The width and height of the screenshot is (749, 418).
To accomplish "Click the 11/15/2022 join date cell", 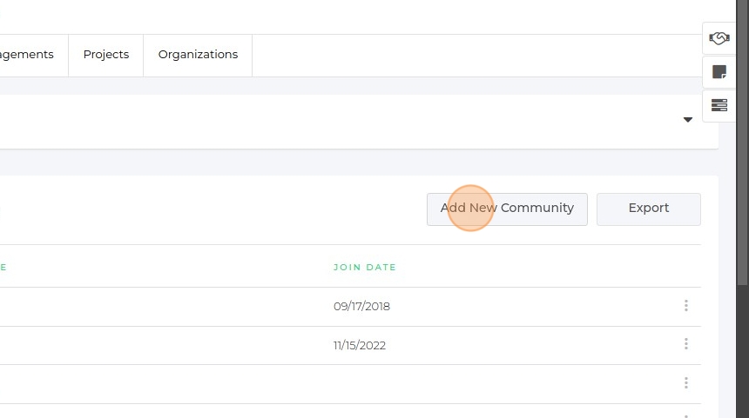I will point(360,345).
